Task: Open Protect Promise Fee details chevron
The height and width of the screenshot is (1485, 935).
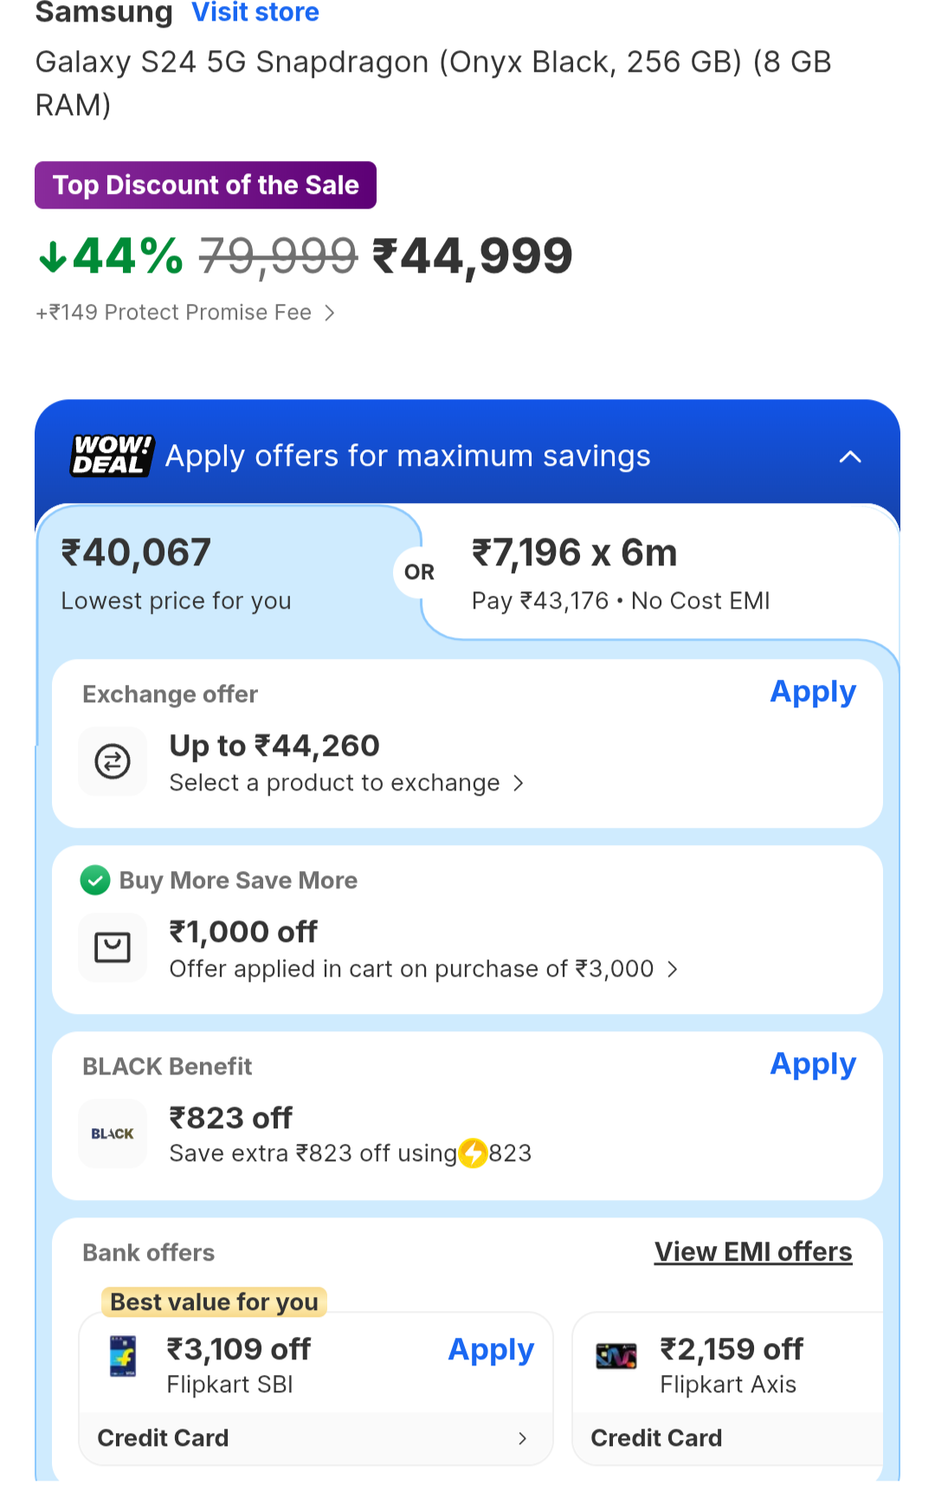Action: coord(330,313)
